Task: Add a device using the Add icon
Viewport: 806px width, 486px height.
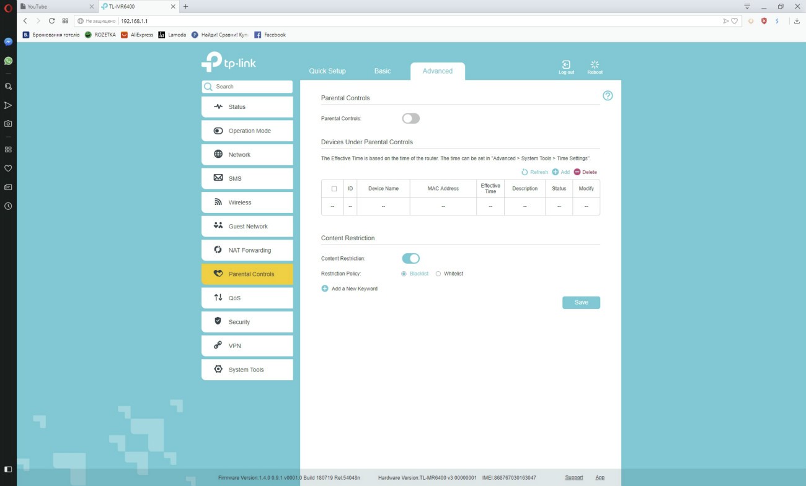Action: [x=556, y=172]
